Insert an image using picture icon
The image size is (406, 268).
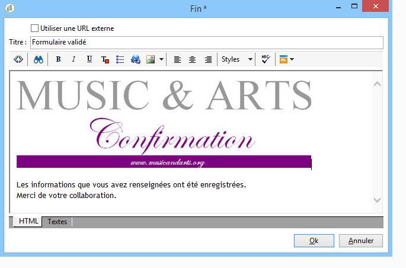151,59
